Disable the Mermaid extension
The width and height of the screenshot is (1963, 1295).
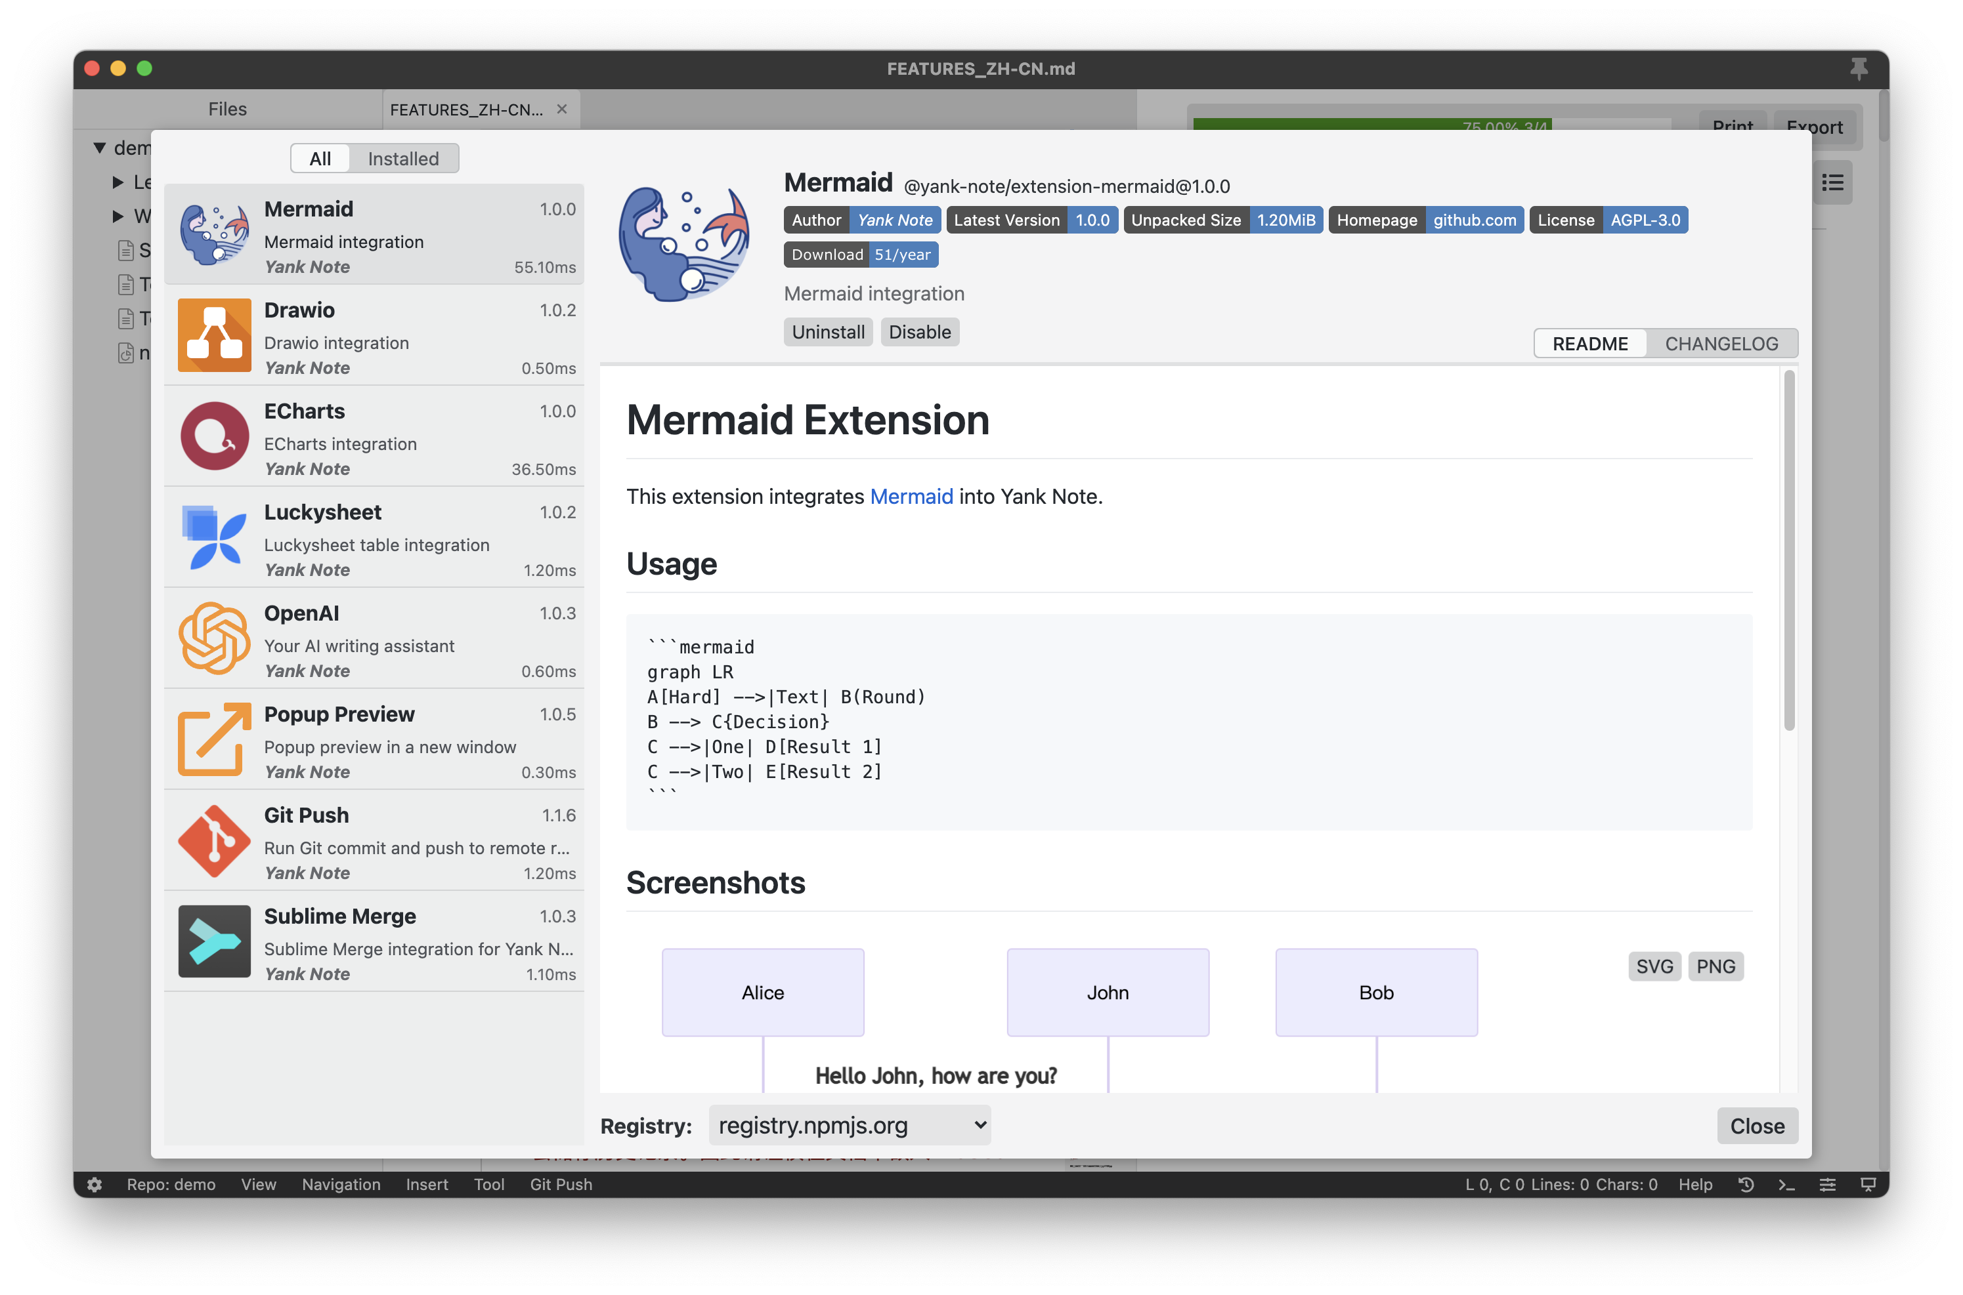[x=918, y=331]
